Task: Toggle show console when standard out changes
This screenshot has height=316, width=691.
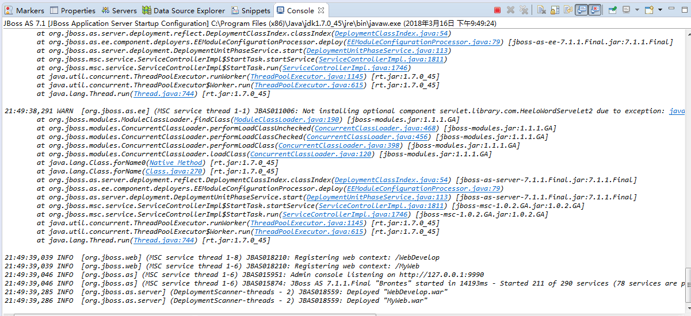Action: (x=581, y=10)
